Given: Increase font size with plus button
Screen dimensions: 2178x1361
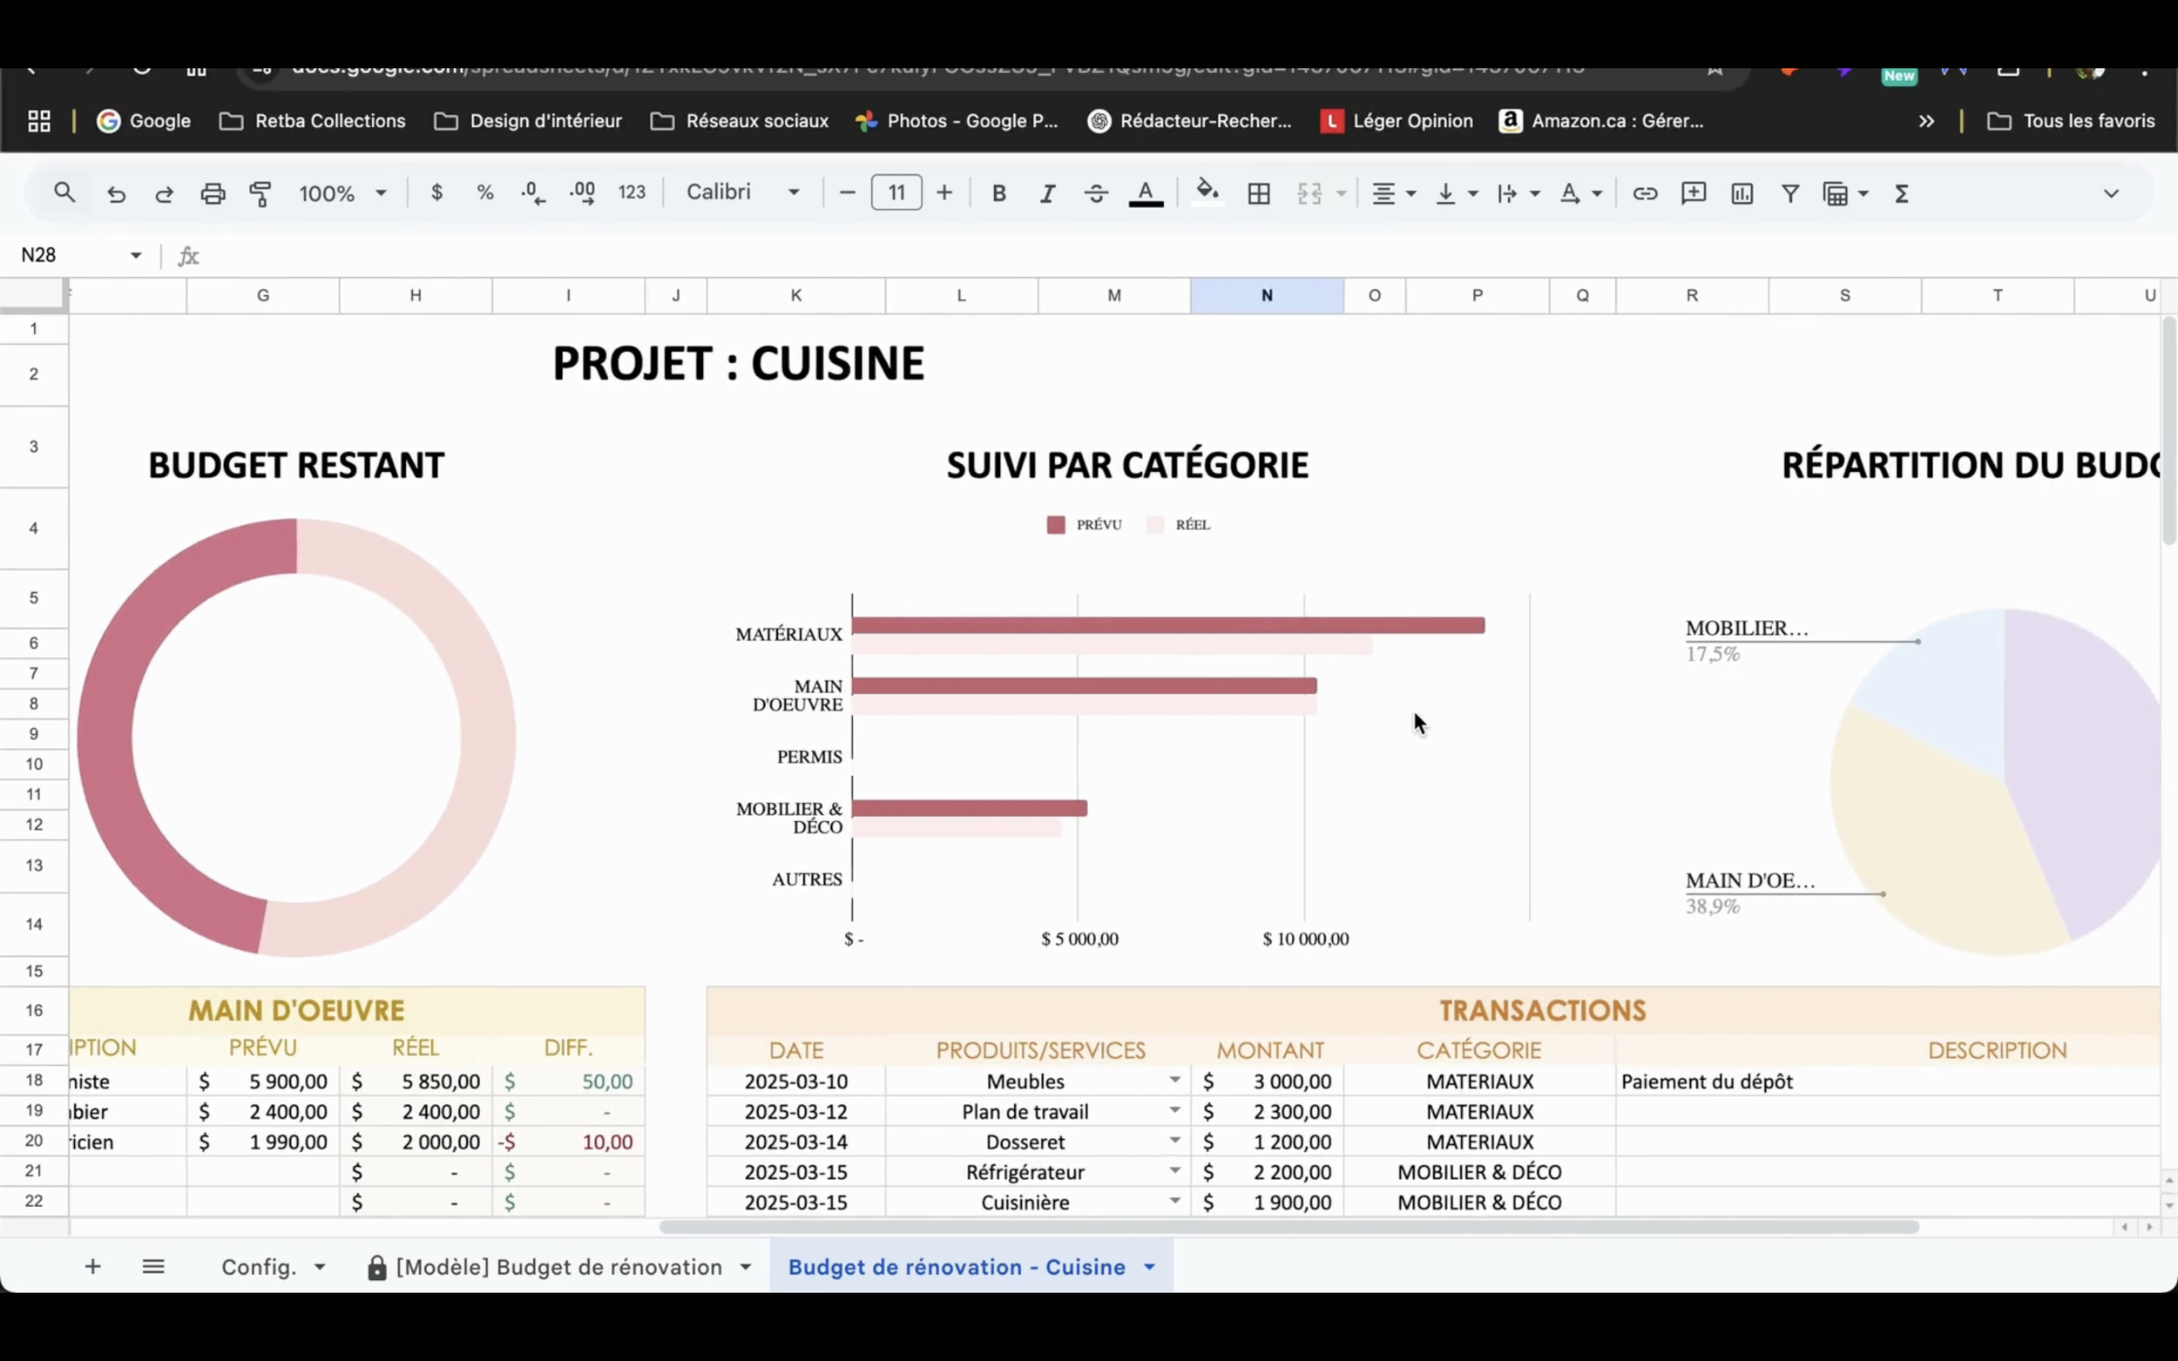Looking at the screenshot, I should point(944,192).
